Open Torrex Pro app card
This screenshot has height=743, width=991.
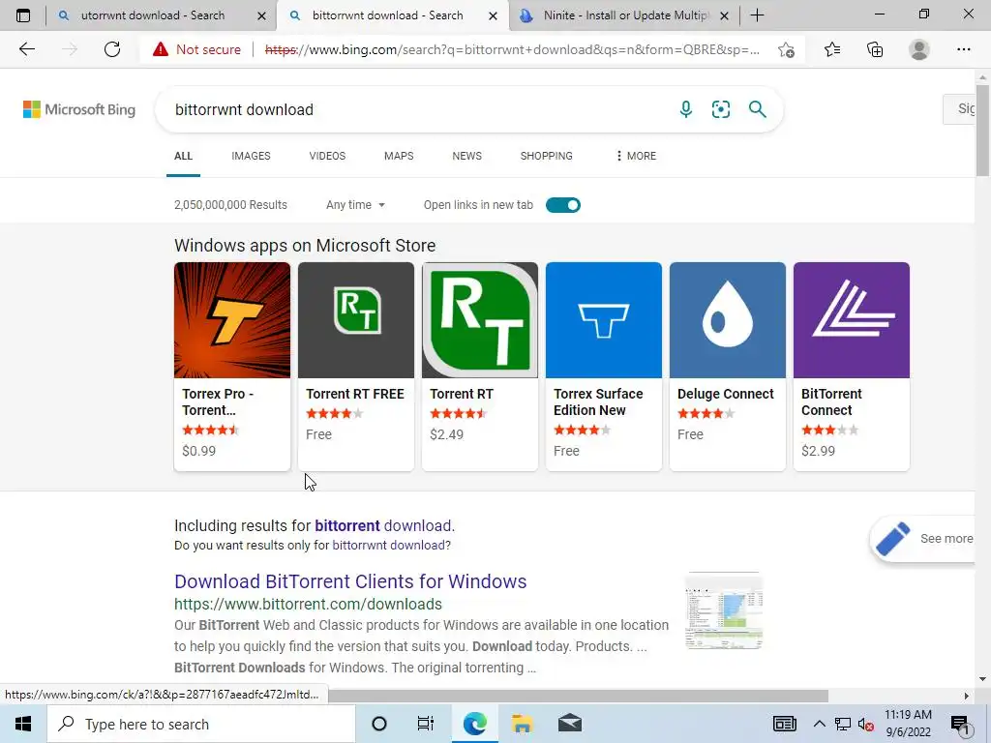point(232,367)
